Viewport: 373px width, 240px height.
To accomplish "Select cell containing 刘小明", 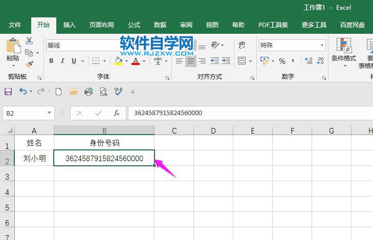I will [34, 158].
